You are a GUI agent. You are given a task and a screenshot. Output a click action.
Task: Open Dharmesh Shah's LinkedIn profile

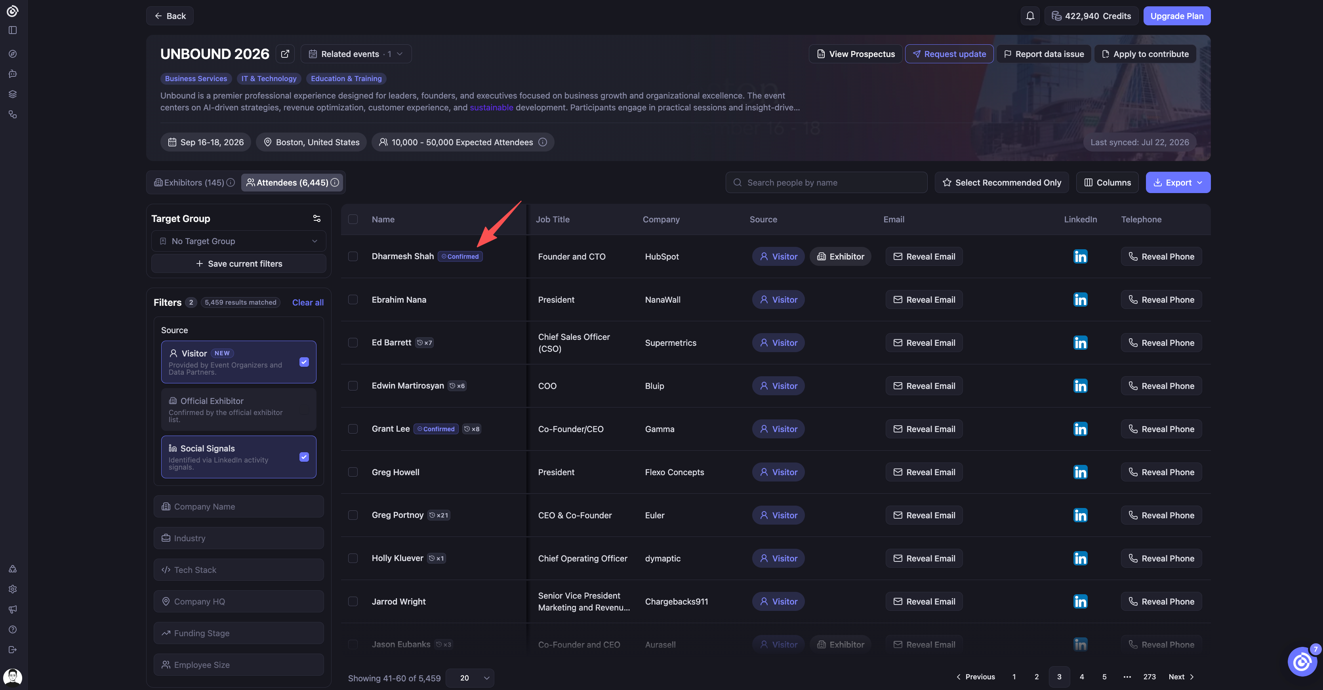pyautogui.click(x=1080, y=256)
